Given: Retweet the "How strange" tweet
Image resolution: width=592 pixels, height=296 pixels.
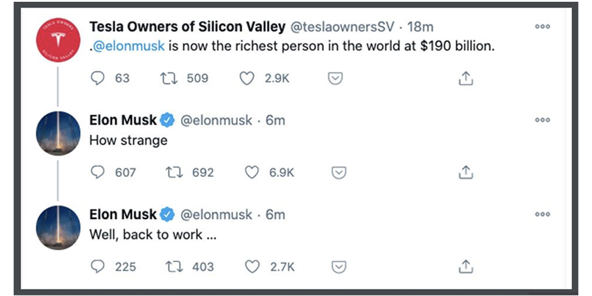Looking at the screenshot, I should coord(175,172).
